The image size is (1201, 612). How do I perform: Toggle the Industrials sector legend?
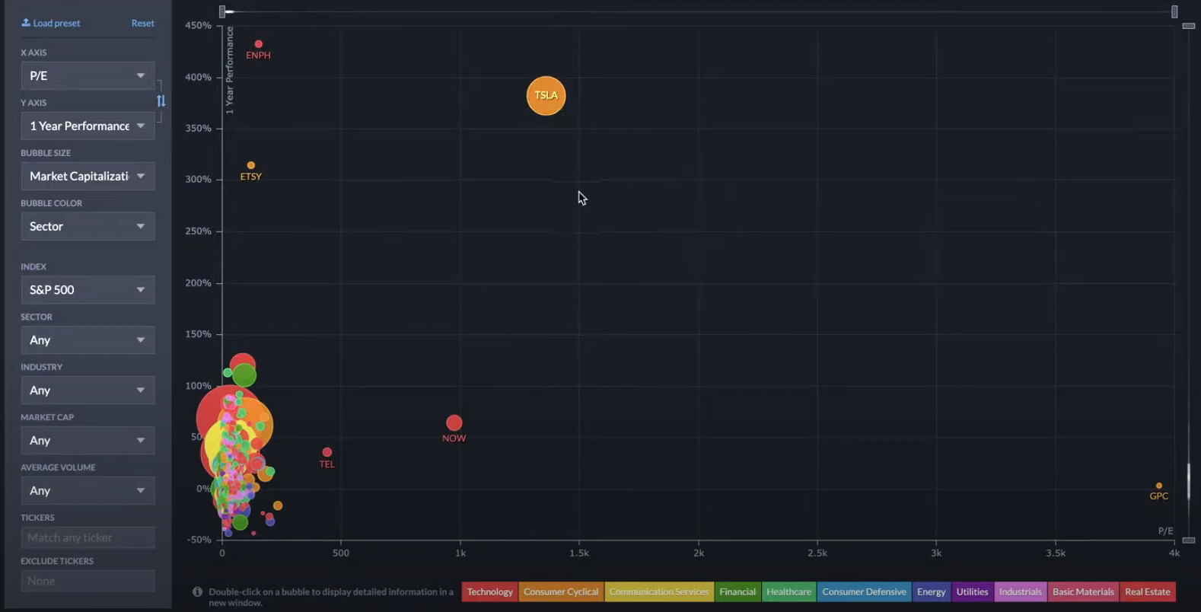(1020, 591)
